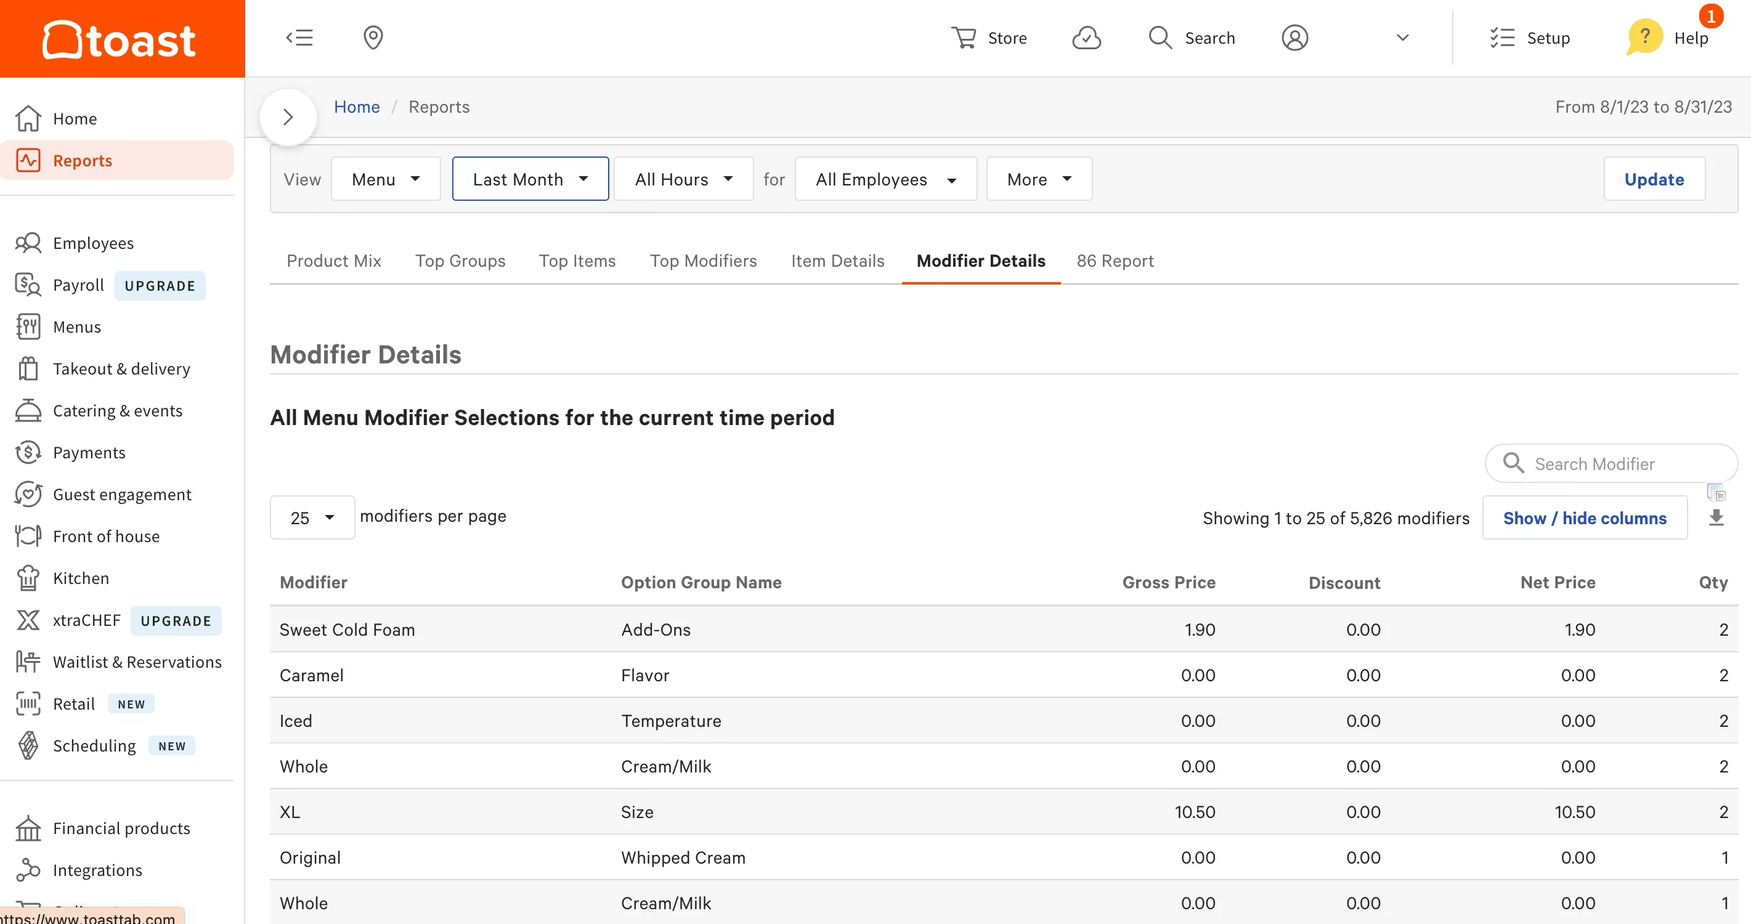Sort by Option Group Name header
The width and height of the screenshot is (1751, 924).
(x=701, y=582)
